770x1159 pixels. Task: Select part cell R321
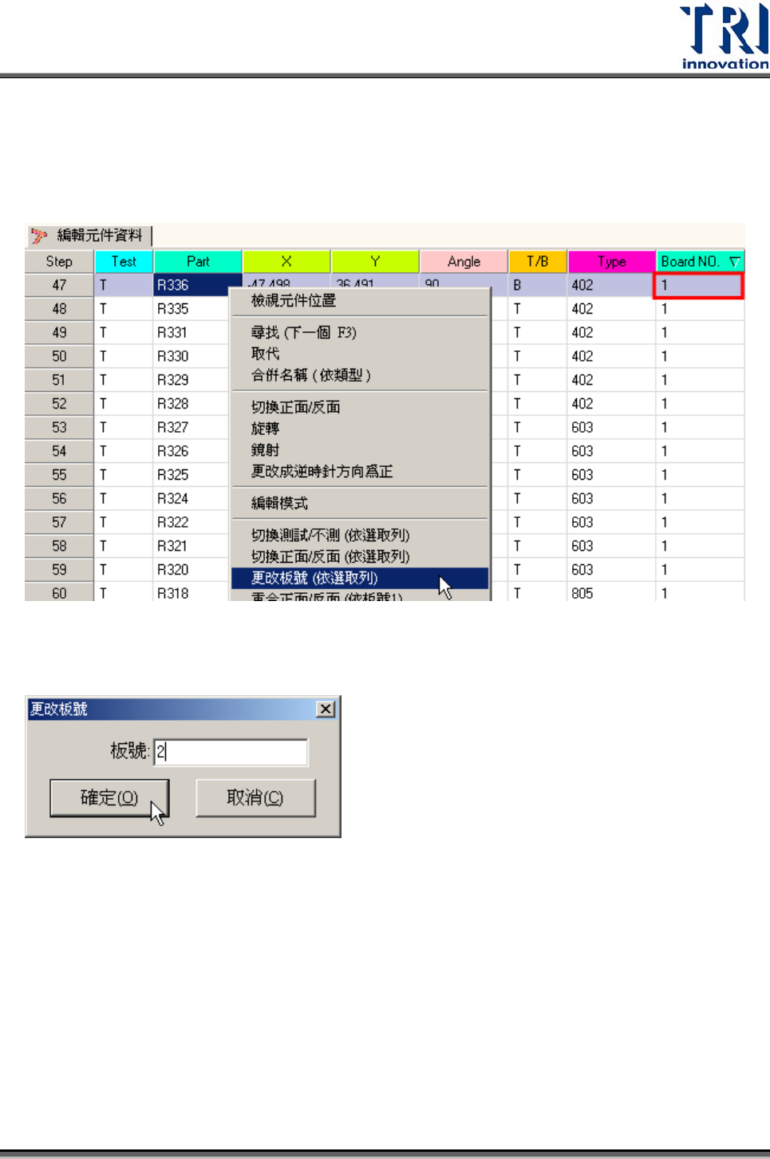(192, 546)
